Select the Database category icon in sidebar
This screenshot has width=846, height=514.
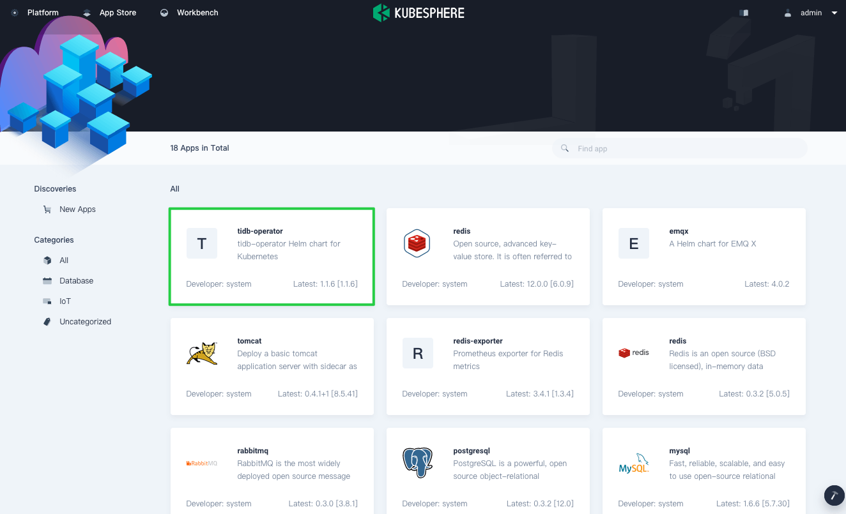coord(47,280)
